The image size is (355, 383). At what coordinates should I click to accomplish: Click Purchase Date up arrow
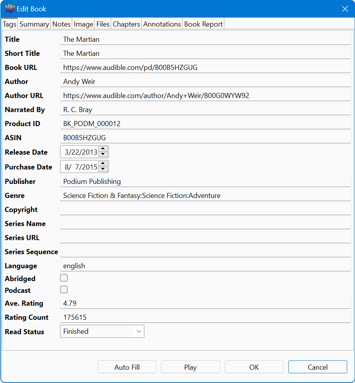coord(103,164)
